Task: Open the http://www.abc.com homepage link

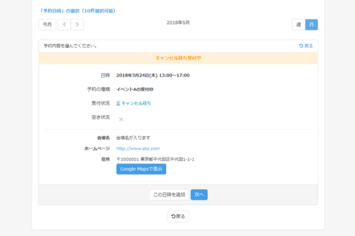Action: (x=138, y=149)
